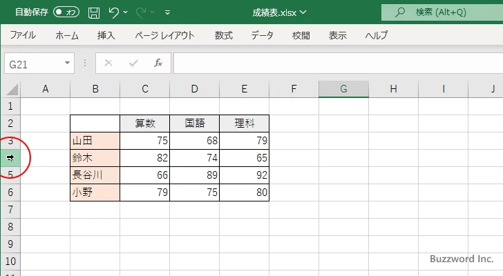Click cell with 山田's 算数 score 75
The width and height of the screenshot is (503, 276).
click(144, 141)
